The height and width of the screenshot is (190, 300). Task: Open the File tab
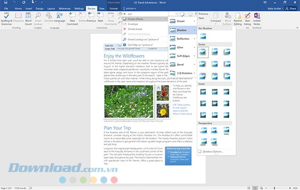tap(6, 8)
